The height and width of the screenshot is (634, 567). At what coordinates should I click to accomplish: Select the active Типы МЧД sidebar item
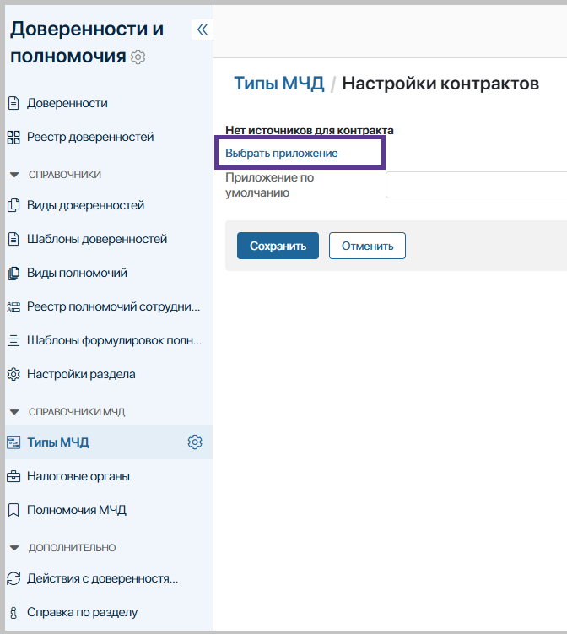[x=109, y=442]
